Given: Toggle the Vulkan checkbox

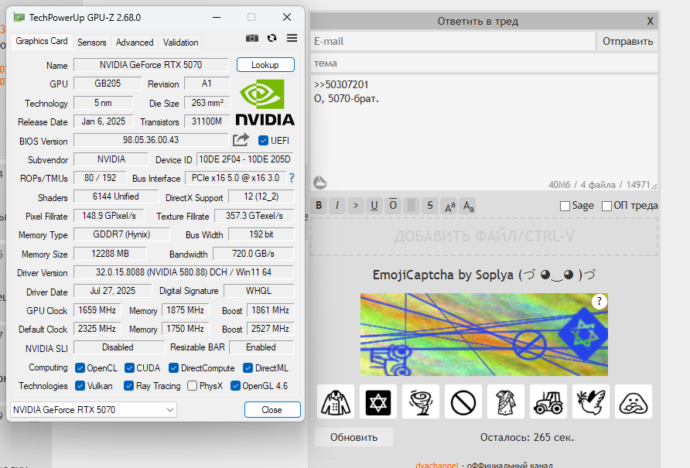Looking at the screenshot, I should (80, 386).
